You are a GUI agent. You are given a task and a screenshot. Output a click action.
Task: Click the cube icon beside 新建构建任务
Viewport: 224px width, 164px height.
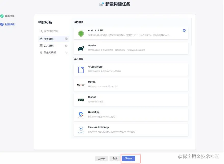point(101,4)
